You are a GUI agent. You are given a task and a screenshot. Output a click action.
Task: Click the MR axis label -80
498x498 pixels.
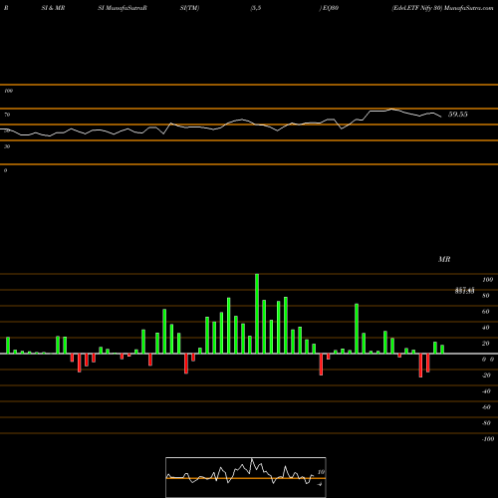[x=486, y=423]
